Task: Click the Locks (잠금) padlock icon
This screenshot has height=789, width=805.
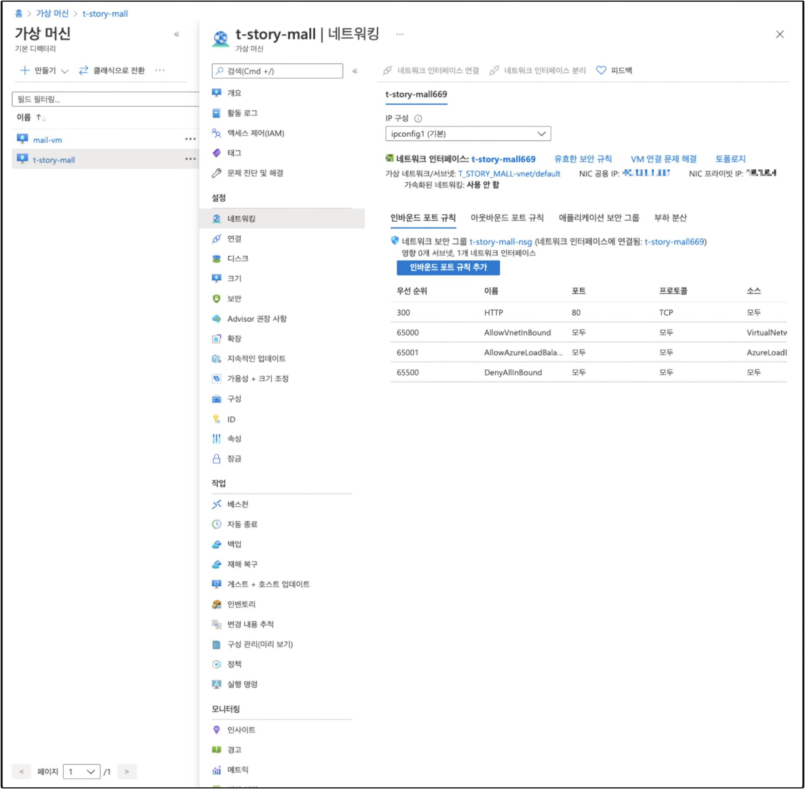Action: click(x=216, y=459)
